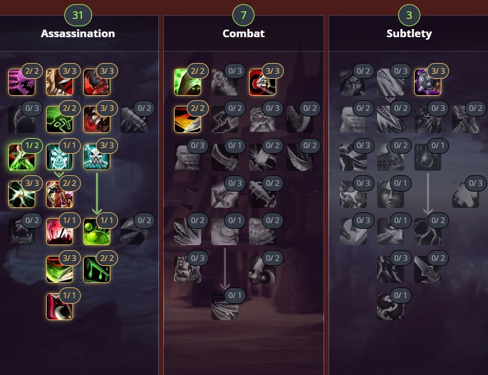
Task: Select Improved Slice and Dice talent icon
Action: tap(187, 120)
